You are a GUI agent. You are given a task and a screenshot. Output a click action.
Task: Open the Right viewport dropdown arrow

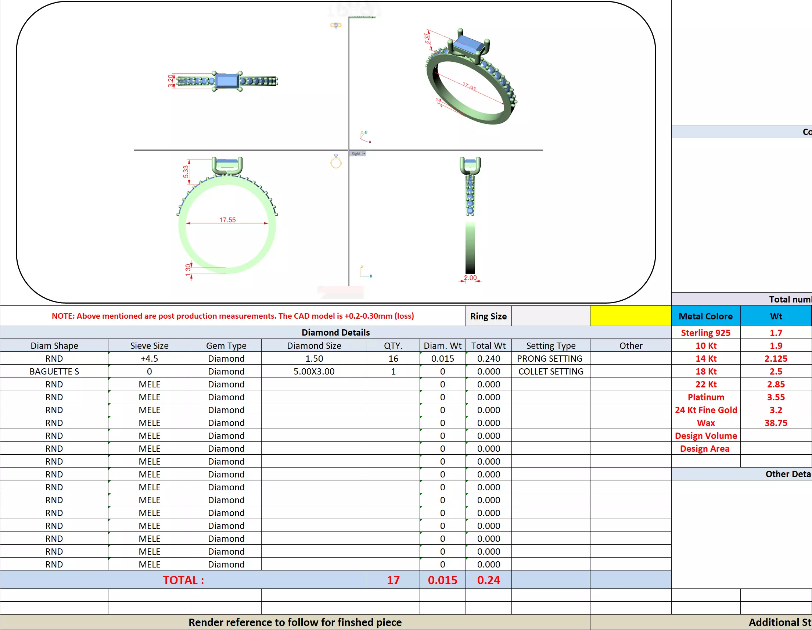point(364,154)
